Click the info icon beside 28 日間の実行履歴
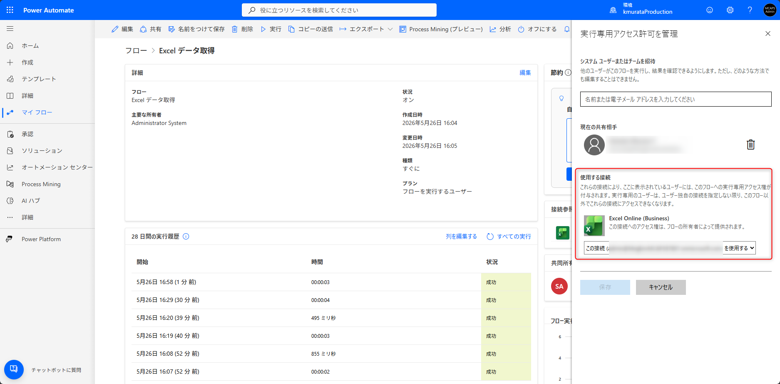 [x=186, y=237]
